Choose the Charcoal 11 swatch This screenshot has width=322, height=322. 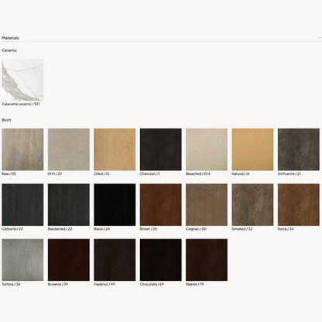161,149
